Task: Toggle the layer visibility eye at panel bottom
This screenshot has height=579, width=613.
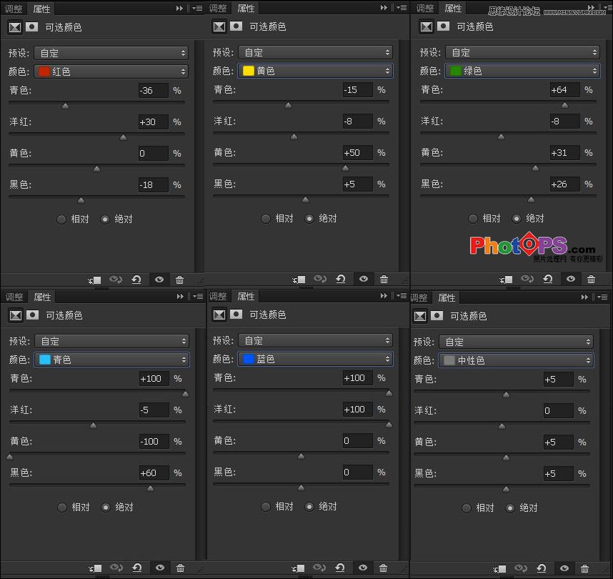Action: 159,279
